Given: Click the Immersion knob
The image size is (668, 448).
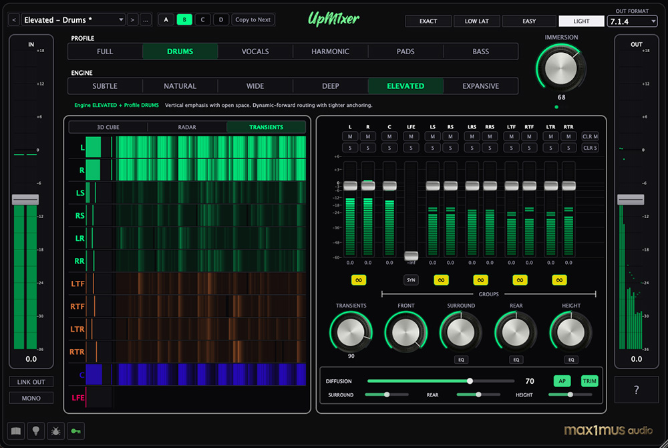Looking at the screenshot, I should tap(561, 68).
